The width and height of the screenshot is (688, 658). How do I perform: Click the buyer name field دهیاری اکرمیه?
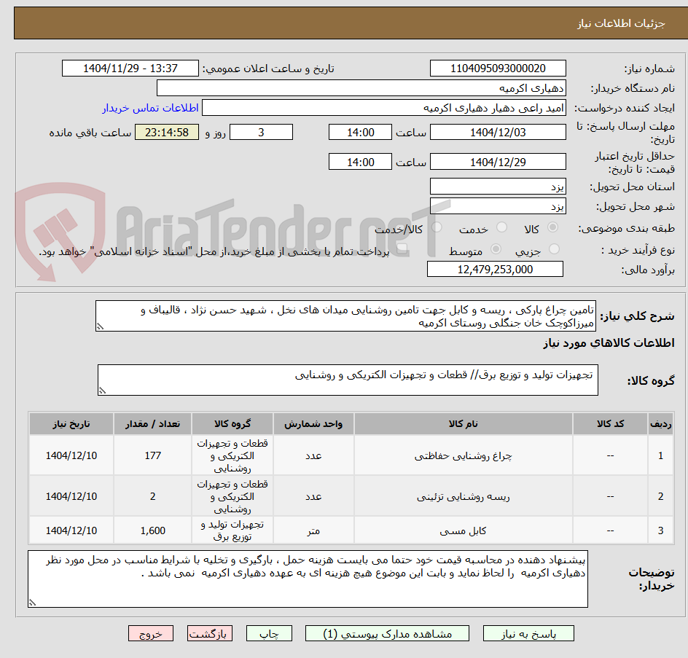(x=361, y=88)
